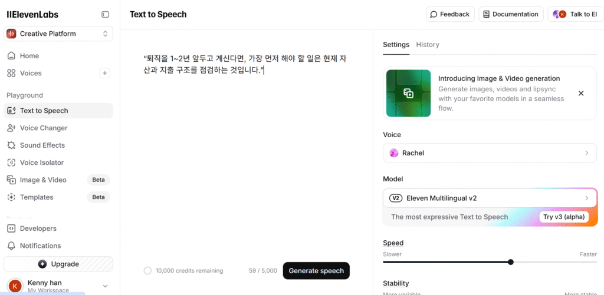
Task: Open Home from the sidebar
Action: (29, 56)
